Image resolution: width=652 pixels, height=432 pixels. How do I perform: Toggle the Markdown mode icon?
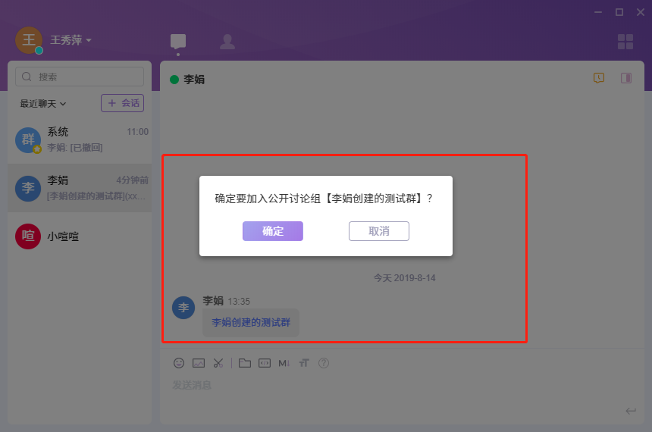coord(284,363)
